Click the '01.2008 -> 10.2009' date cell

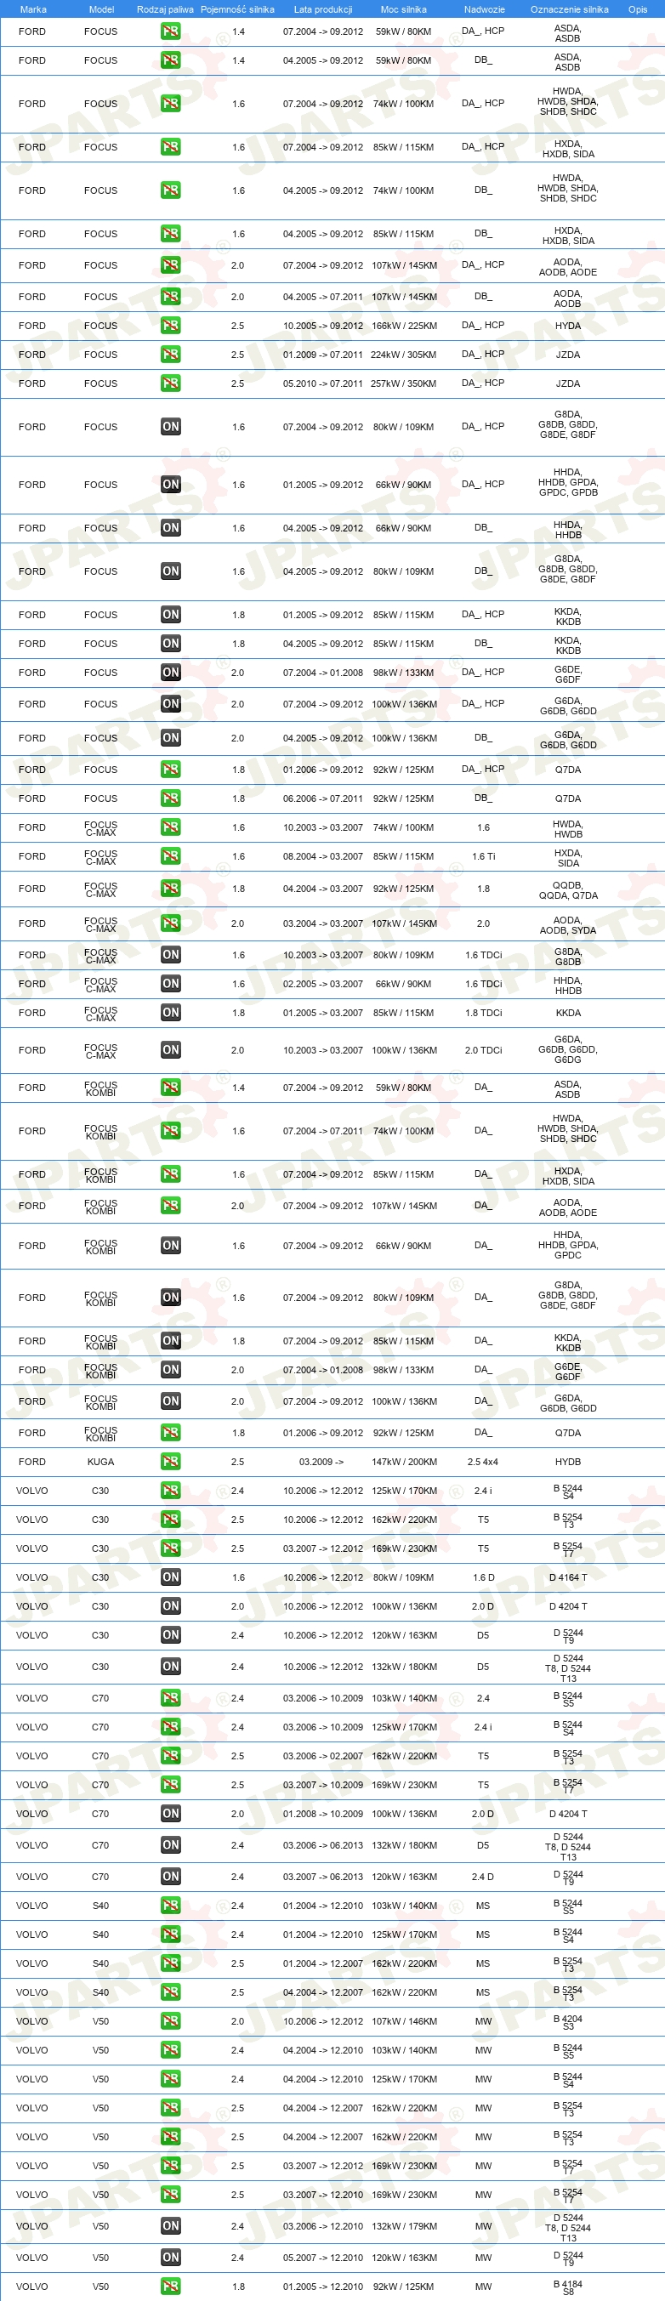(322, 1813)
